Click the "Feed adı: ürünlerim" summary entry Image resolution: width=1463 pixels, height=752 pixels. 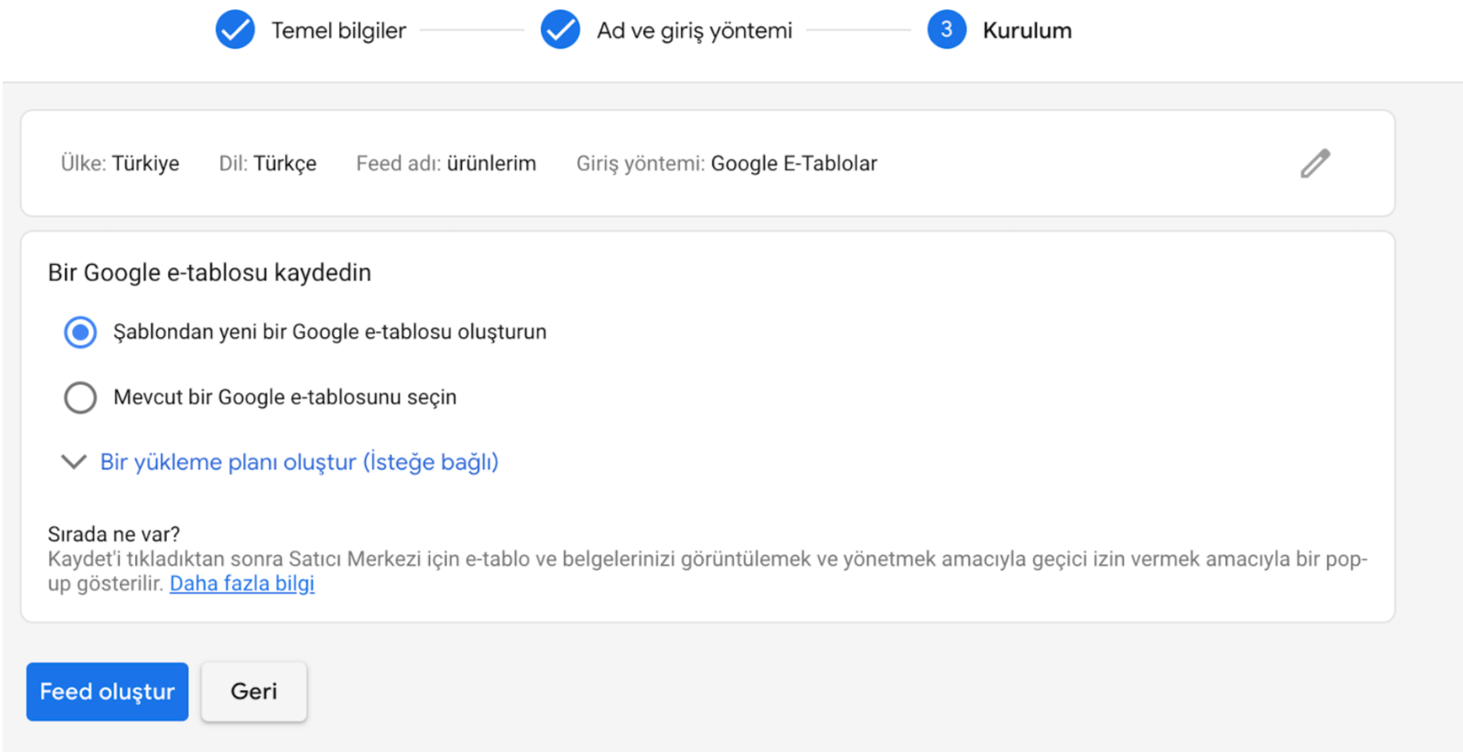click(446, 163)
